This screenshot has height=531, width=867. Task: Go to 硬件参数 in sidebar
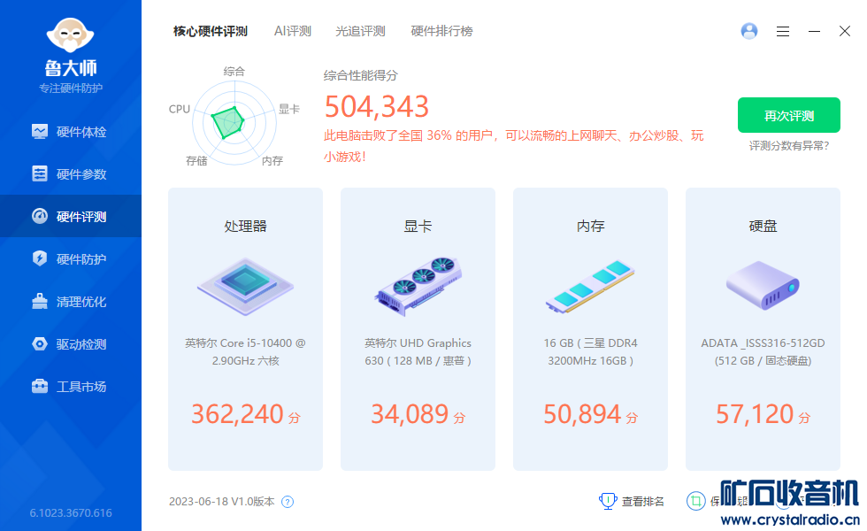click(x=71, y=173)
